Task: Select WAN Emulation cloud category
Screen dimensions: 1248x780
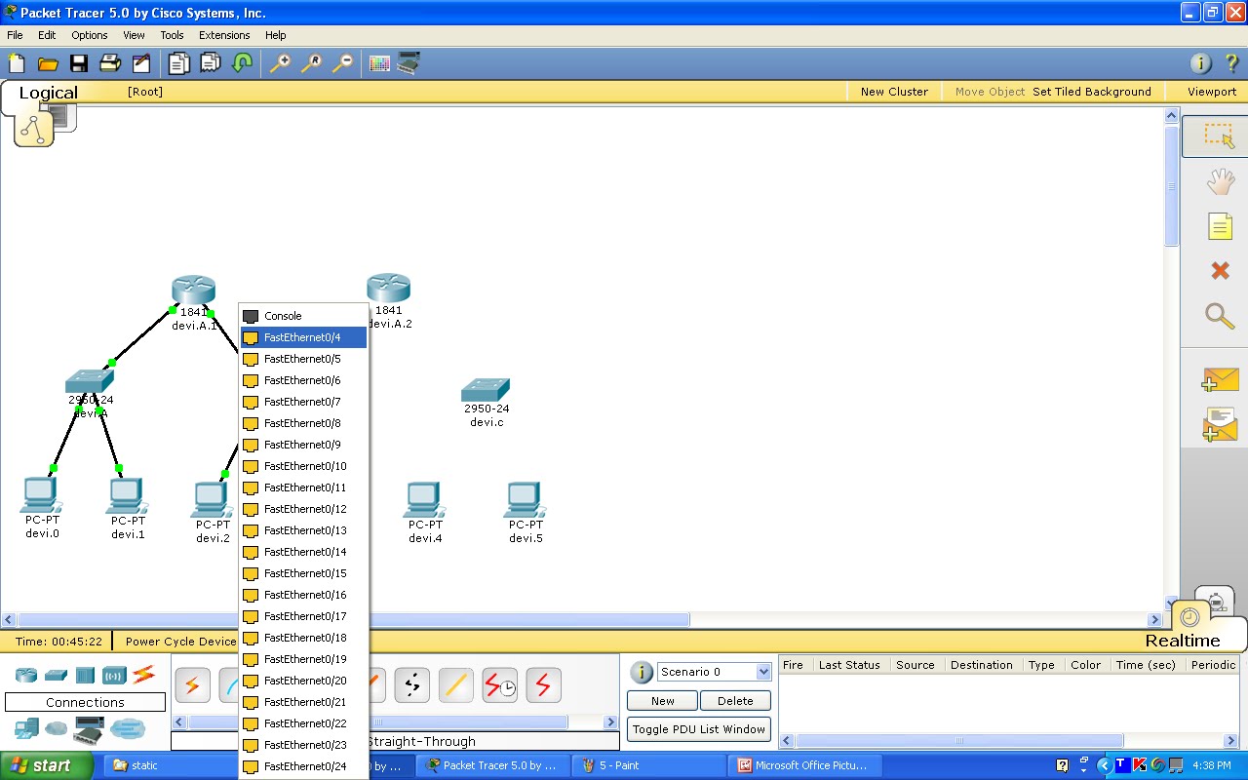Action: (57, 728)
